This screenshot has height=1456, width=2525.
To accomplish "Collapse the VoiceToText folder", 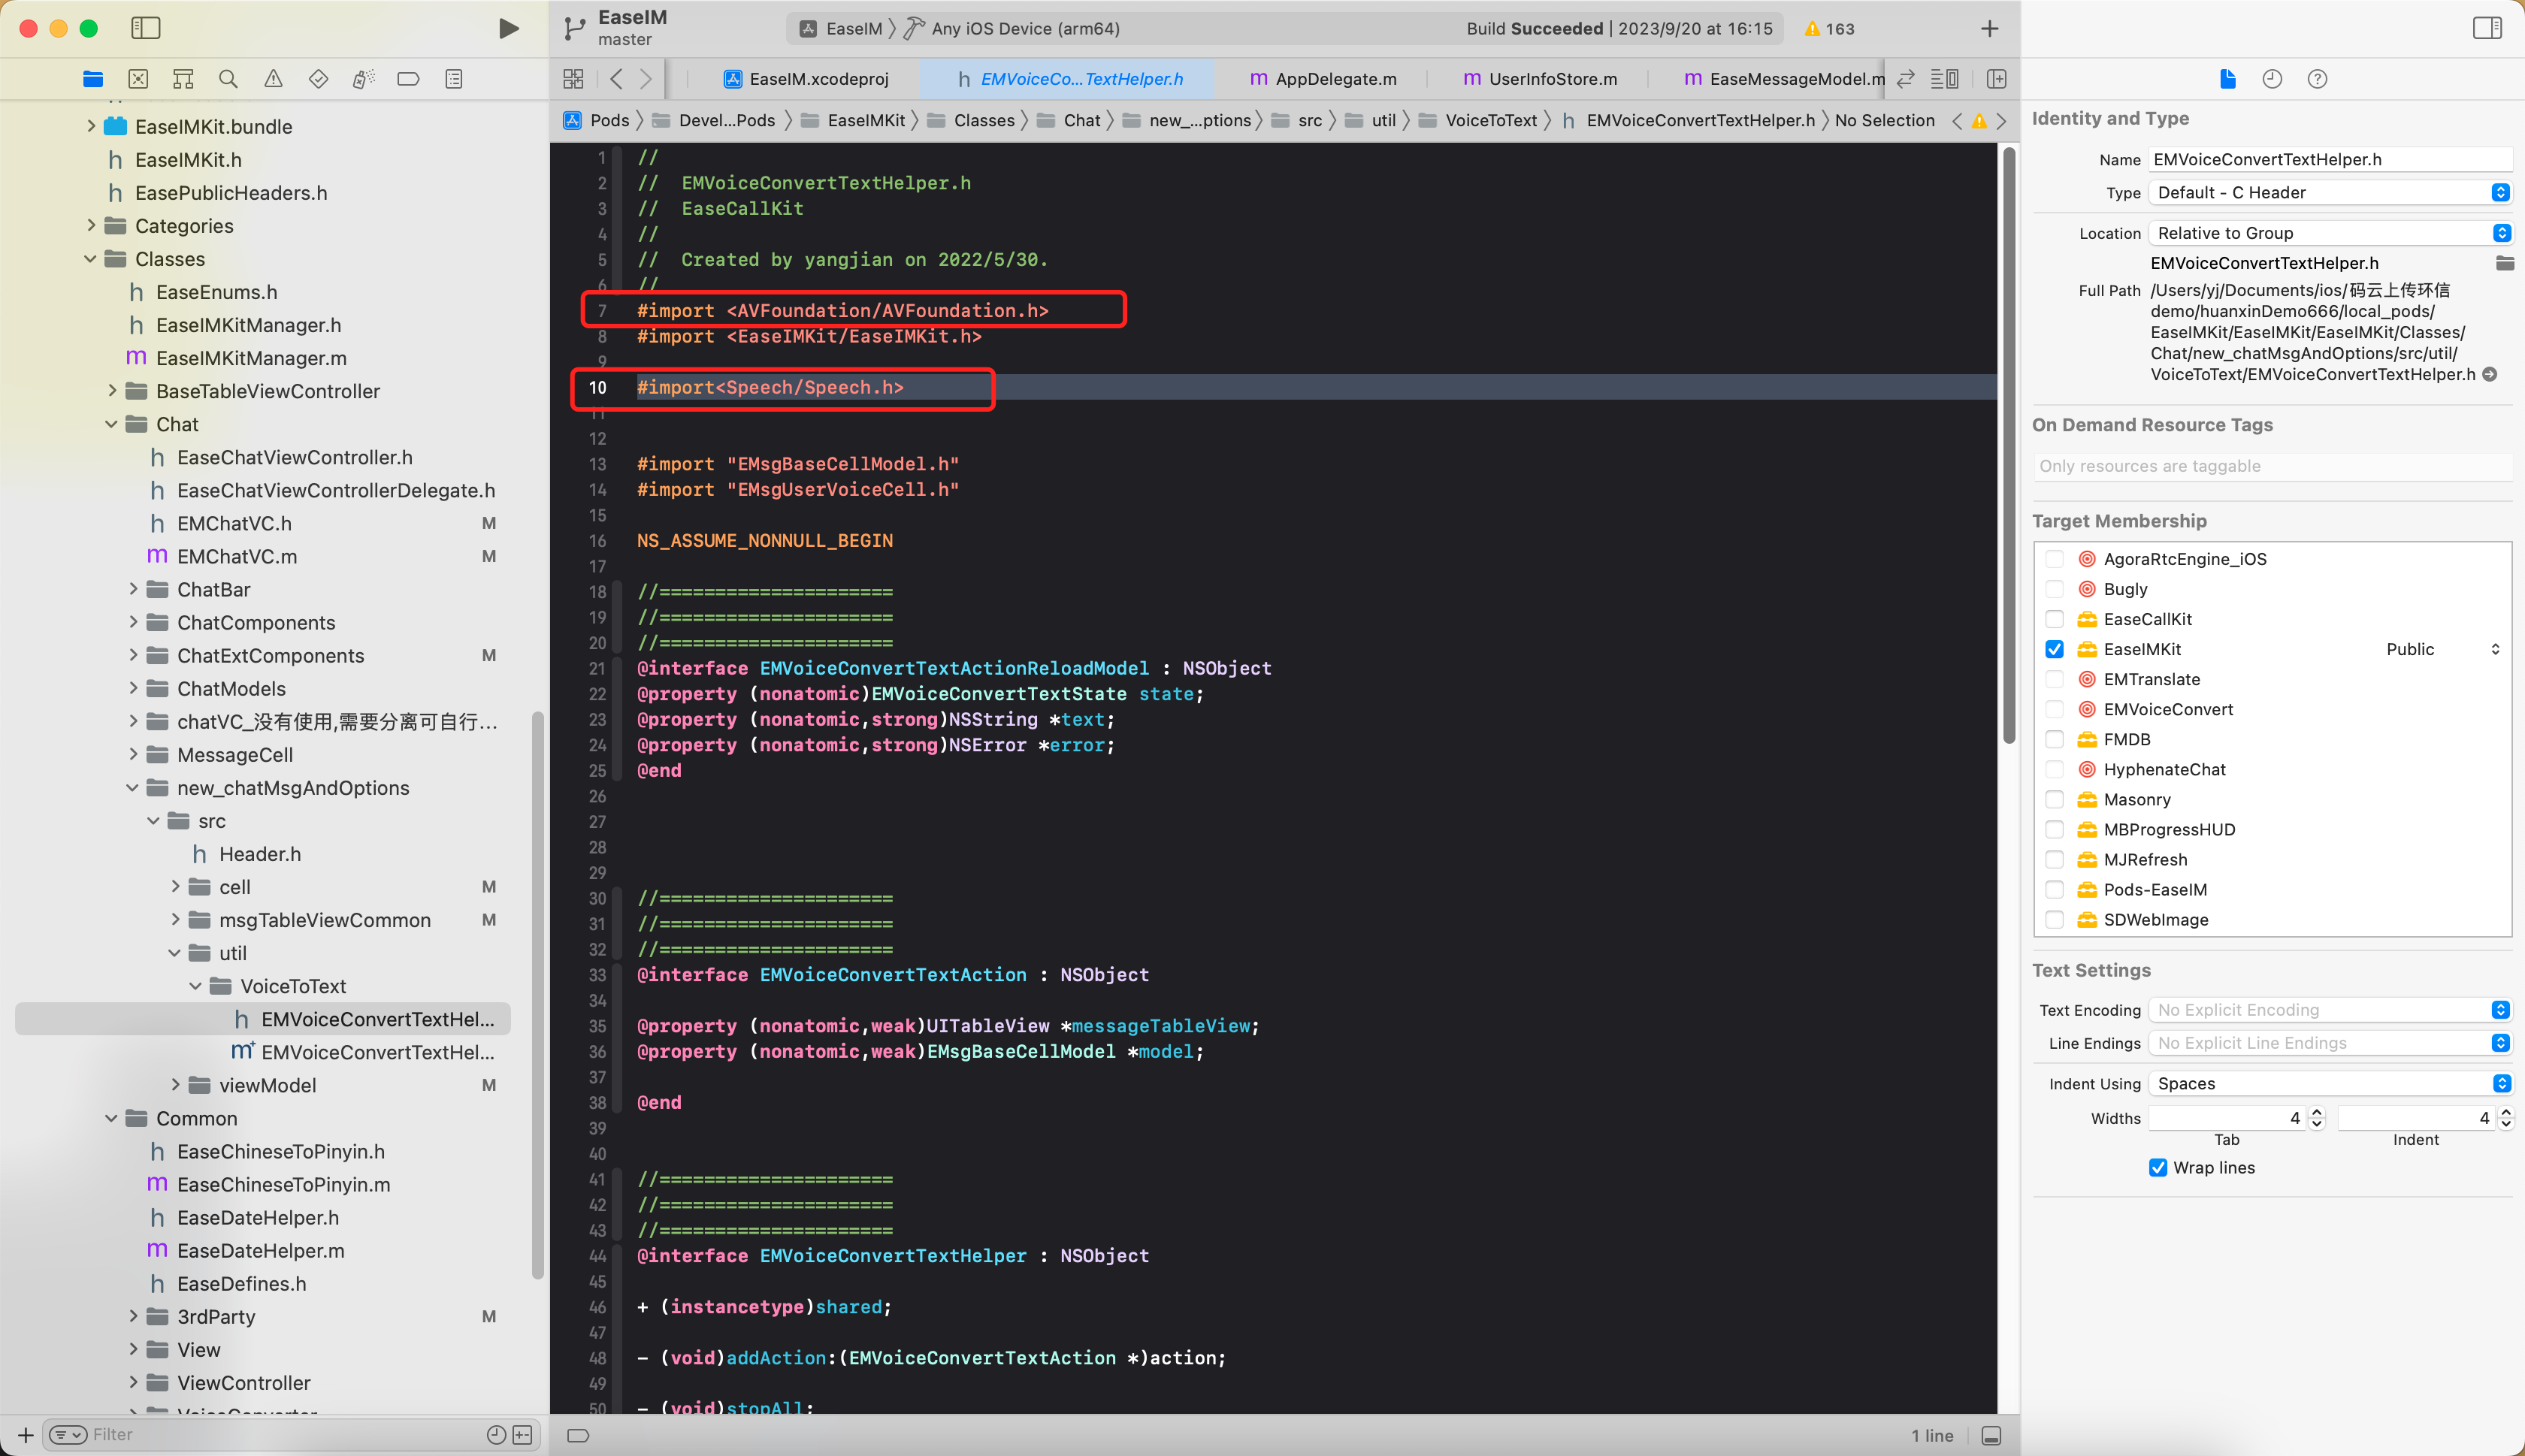I will pyautogui.click(x=196, y=986).
